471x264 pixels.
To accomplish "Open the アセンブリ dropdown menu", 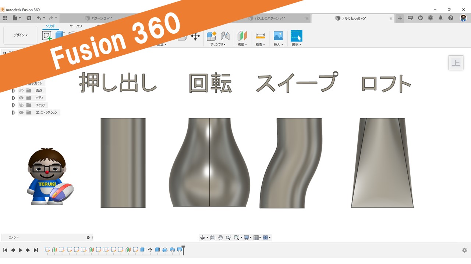I will (218, 44).
